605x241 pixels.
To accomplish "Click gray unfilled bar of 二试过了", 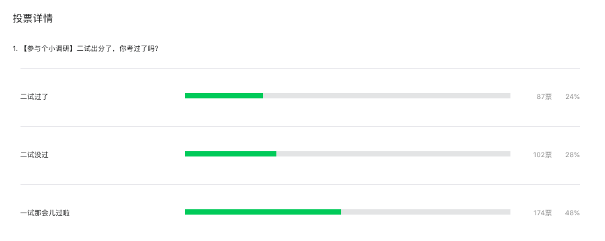I will (387, 96).
